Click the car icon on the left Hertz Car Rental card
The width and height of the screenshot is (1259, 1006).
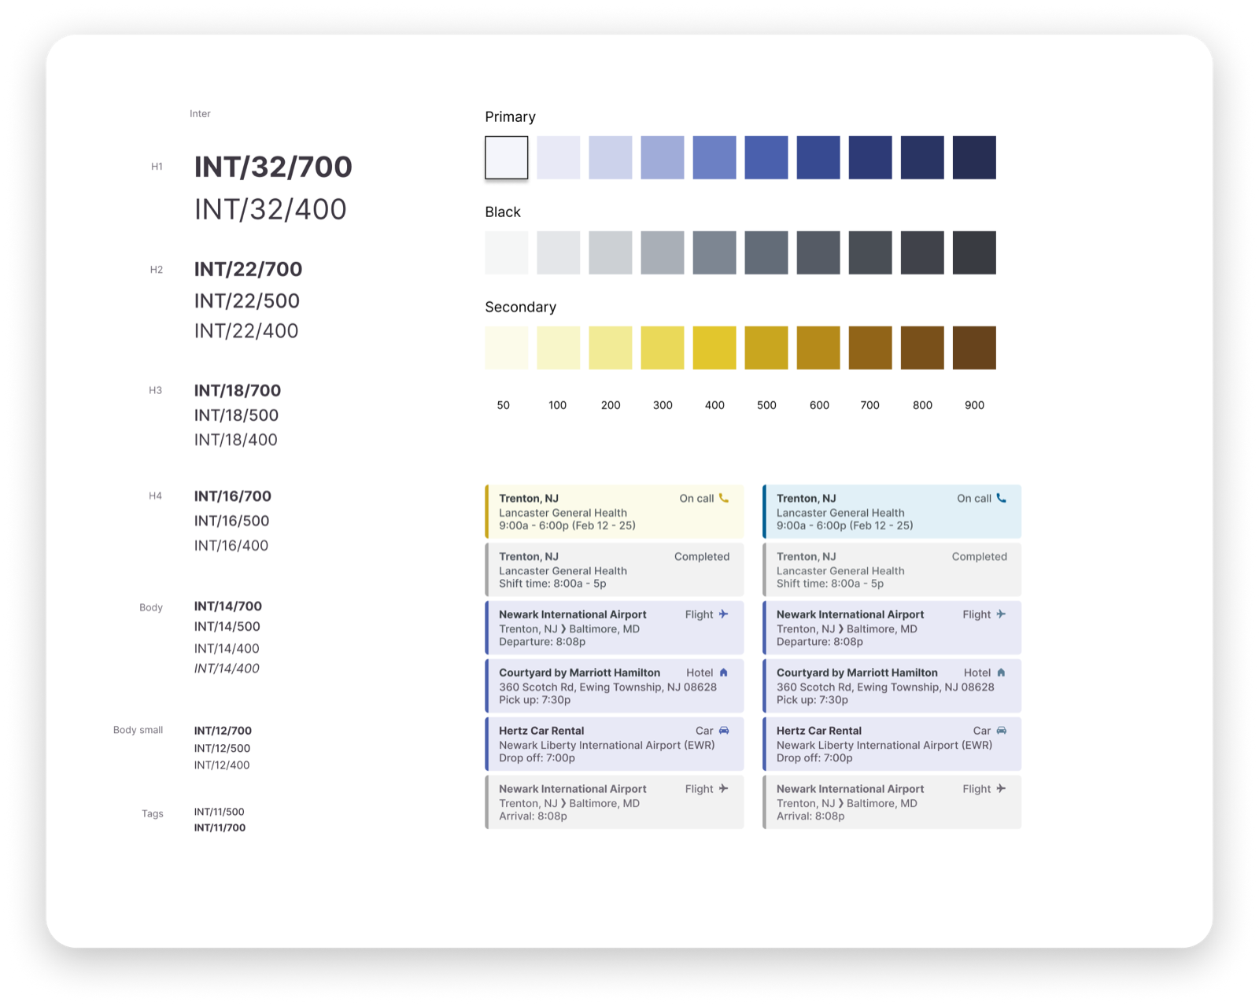click(723, 730)
